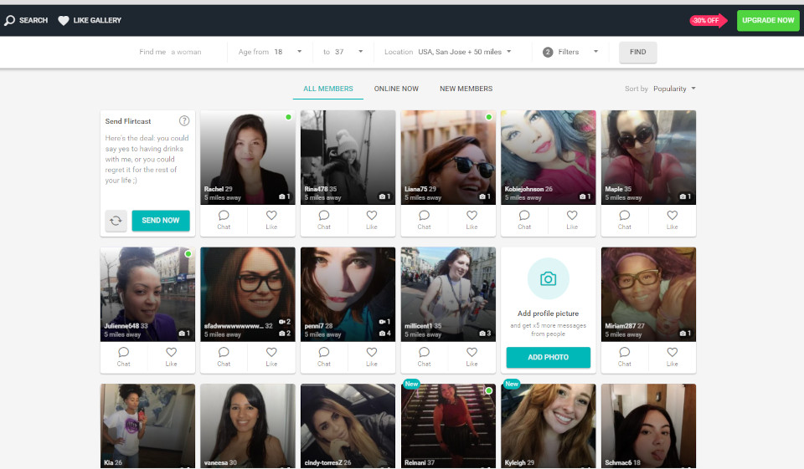Switch to the New Members tab
This screenshot has height=469, width=804.
pyautogui.click(x=466, y=89)
